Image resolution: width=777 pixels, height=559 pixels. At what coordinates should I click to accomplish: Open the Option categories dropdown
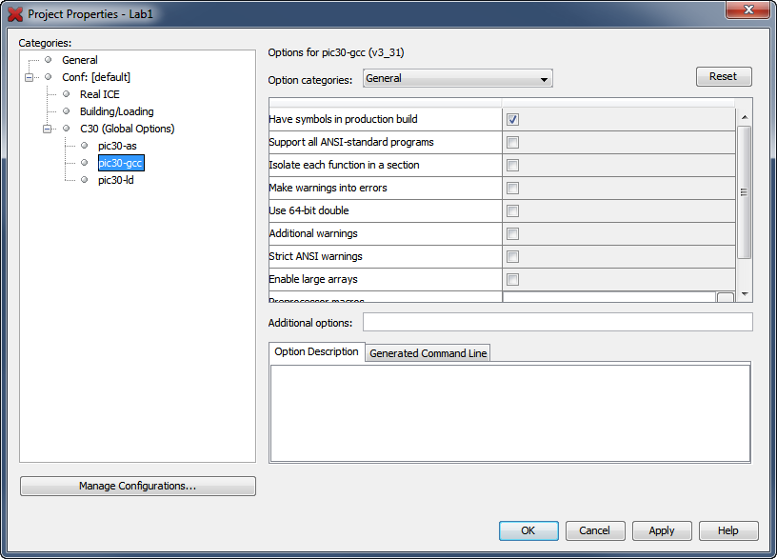544,80
